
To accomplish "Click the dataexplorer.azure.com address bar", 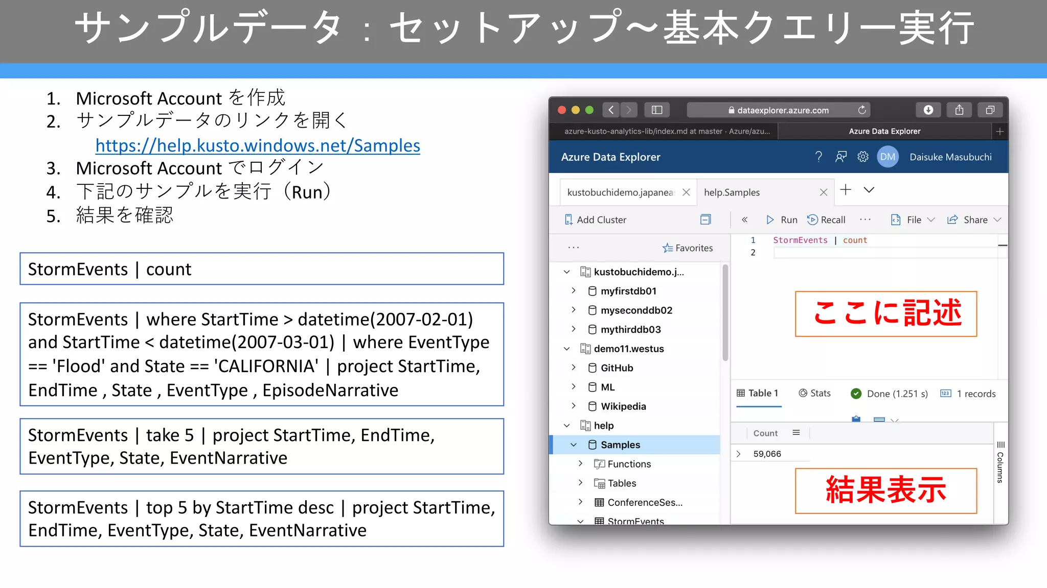I will [x=778, y=110].
